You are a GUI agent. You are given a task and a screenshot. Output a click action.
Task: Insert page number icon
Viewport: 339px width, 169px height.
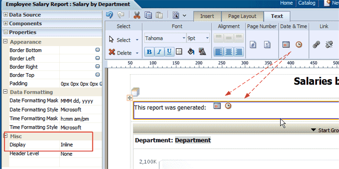pos(253,45)
